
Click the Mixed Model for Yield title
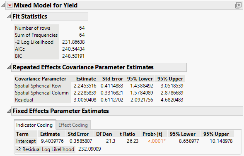pyautogui.click(x=46, y=5)
